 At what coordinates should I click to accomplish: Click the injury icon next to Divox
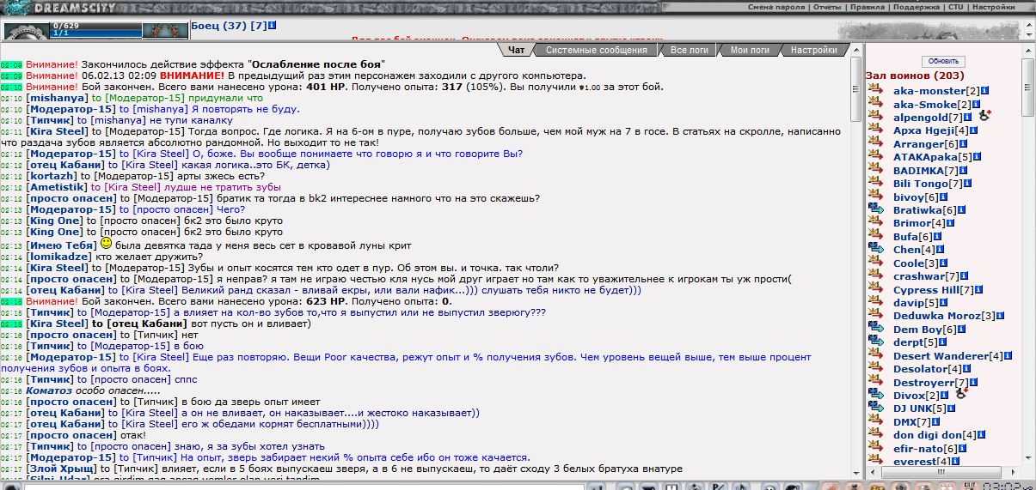coord(962,394)
